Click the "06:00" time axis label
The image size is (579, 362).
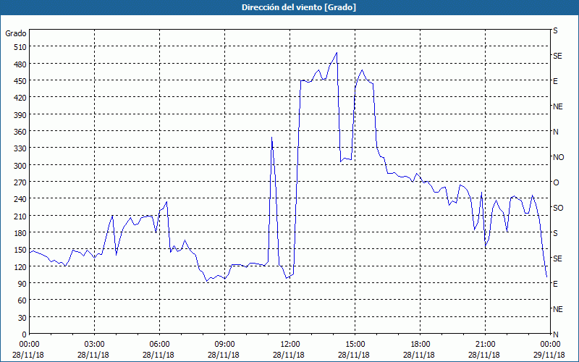pyautogui.click(x=159, y=345)
